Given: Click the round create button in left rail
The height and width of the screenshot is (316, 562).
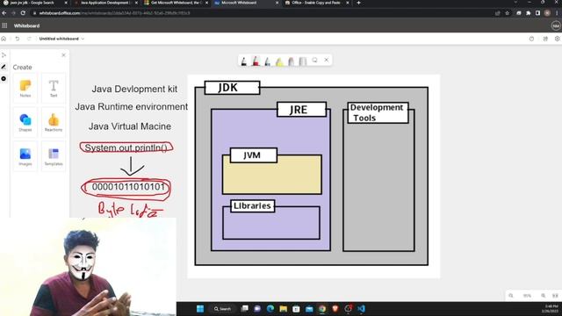Looking at the screenshot, I should tap(4, 78).
